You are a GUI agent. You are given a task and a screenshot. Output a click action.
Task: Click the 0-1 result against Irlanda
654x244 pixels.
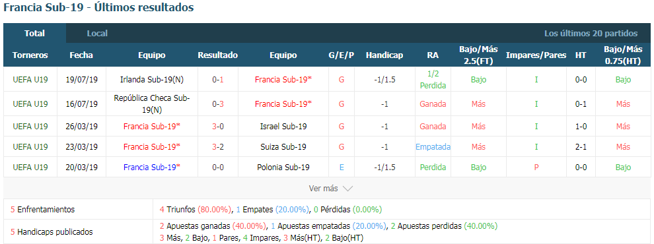point(218,79)
